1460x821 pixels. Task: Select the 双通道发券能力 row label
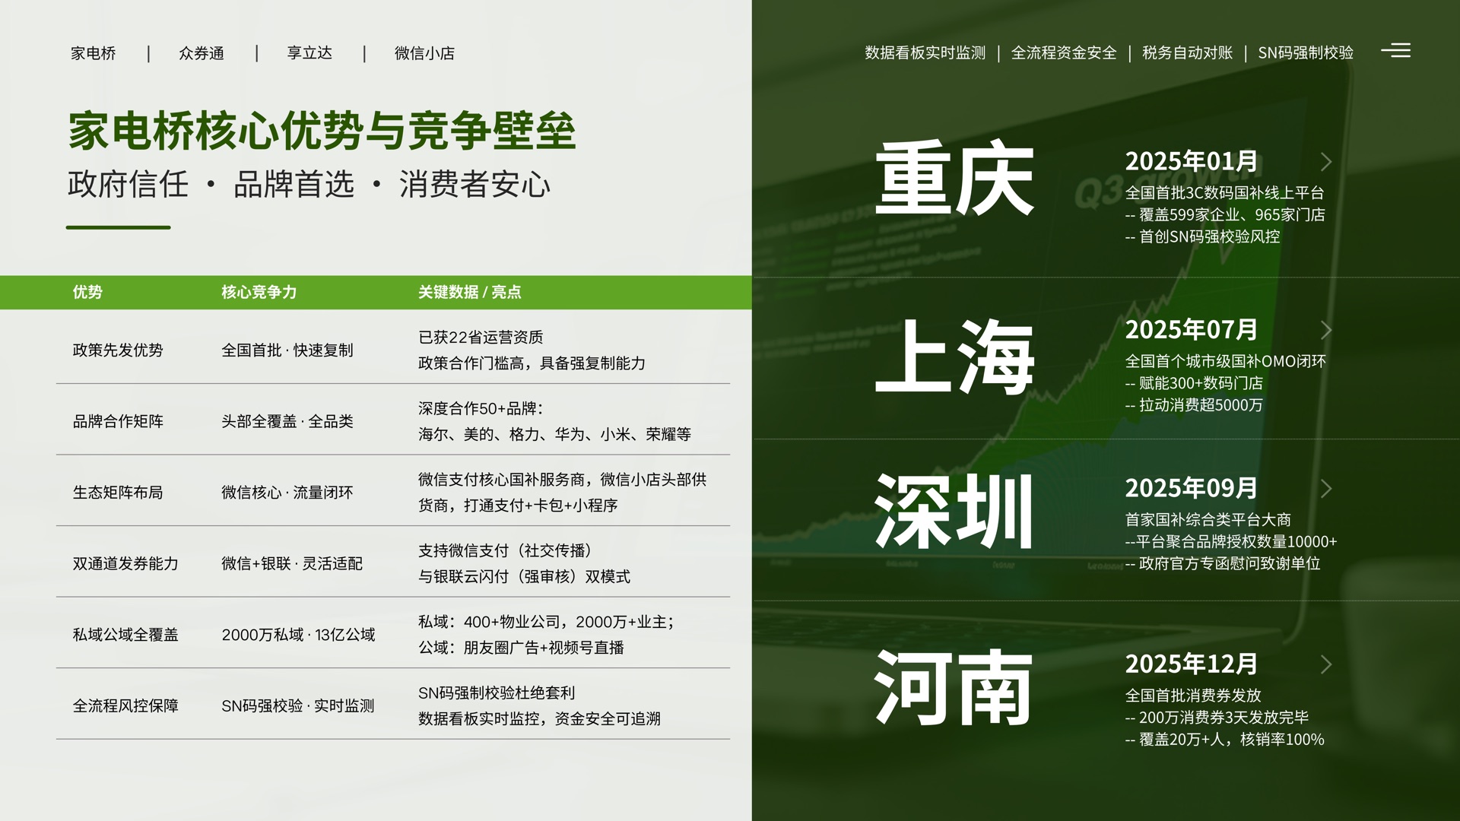point(125,563)
